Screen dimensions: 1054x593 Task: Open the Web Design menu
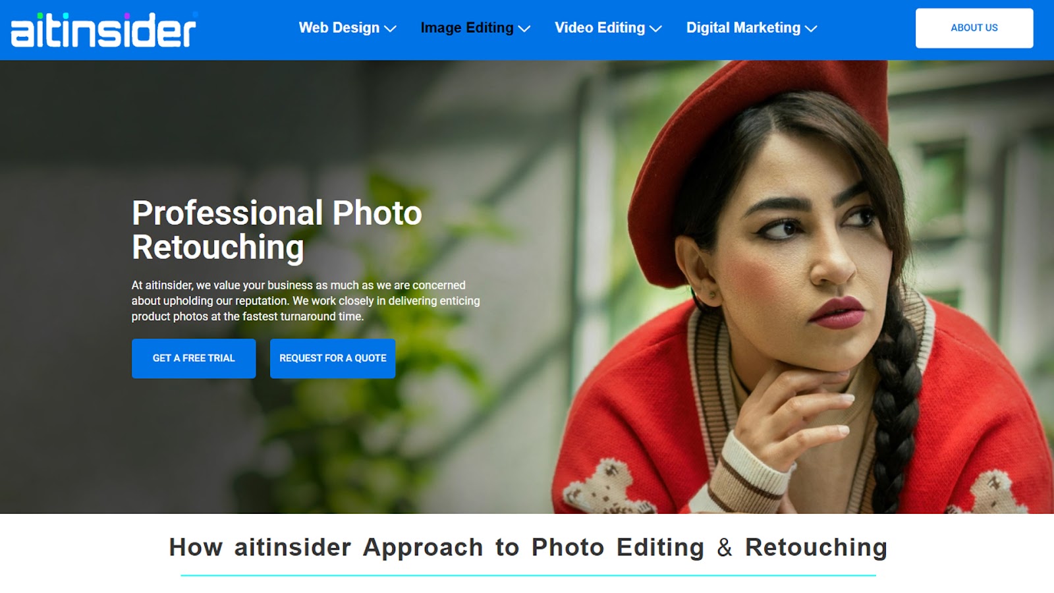[x=339, y=28]
